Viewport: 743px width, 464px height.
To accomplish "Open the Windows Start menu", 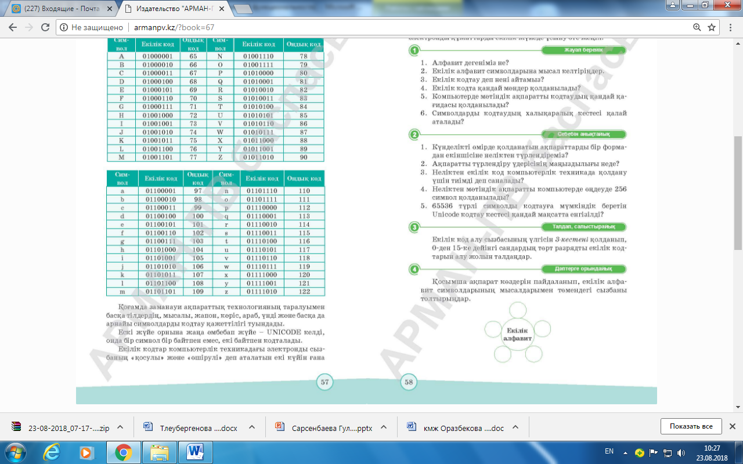I will click(16, 452).
